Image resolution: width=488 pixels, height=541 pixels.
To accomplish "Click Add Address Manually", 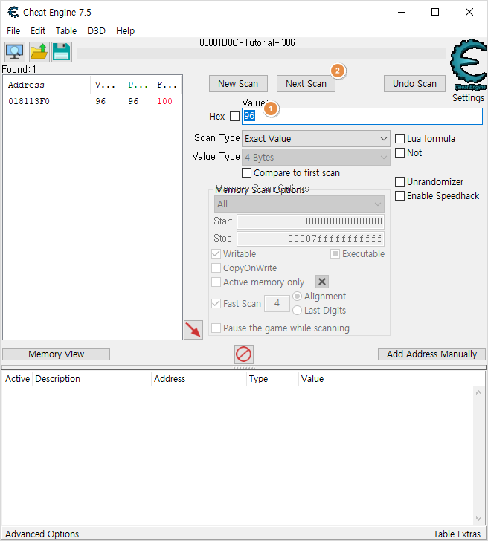I will 431,354.
